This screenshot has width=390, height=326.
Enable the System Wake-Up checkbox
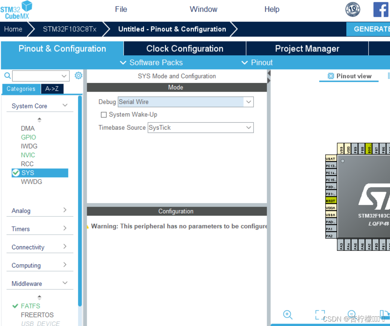tap(104, 115)
